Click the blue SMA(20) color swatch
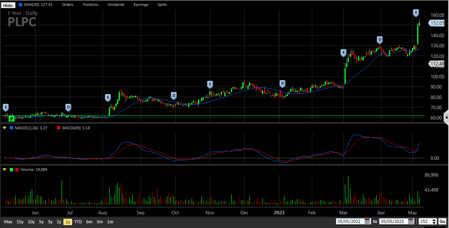Viewport: 449px width, 228px height. (x=20, y=5)
